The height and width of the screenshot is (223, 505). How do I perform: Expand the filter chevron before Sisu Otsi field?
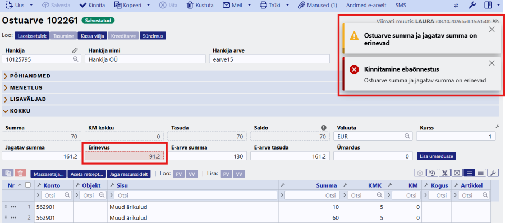[112, 196]
